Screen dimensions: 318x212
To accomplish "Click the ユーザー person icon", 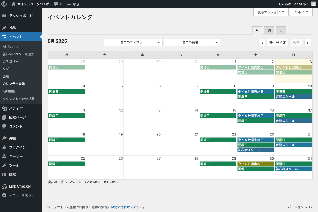I will pos(4,156).
